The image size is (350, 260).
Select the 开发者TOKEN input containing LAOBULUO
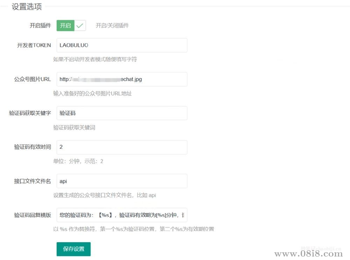[121, 45]
